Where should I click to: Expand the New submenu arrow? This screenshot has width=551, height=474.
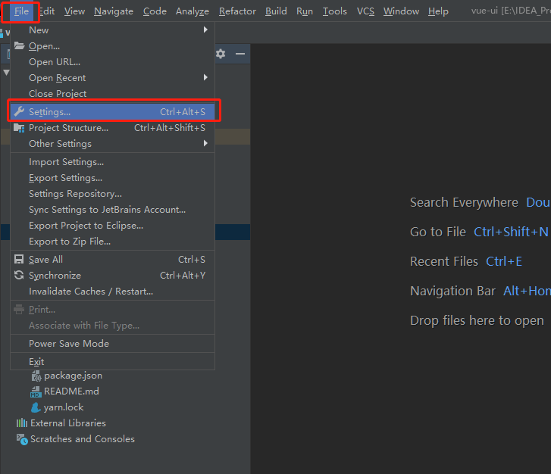(205, 30)
